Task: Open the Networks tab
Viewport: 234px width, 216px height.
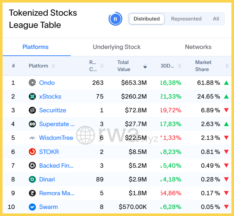Action: (198, 47)
